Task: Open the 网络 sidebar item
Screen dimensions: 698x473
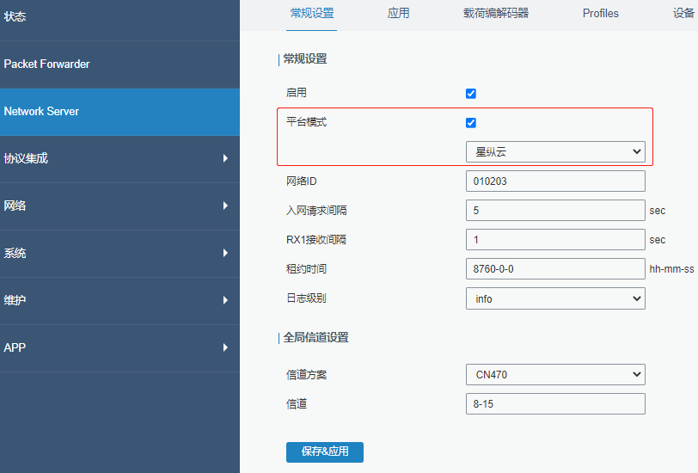Action: 119,206
